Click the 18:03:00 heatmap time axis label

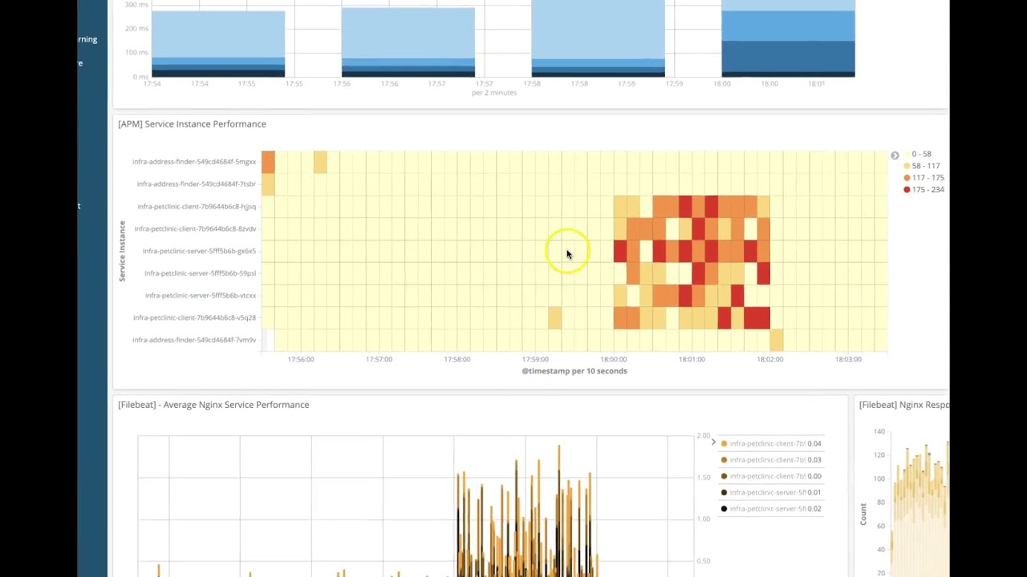[848, 360]
